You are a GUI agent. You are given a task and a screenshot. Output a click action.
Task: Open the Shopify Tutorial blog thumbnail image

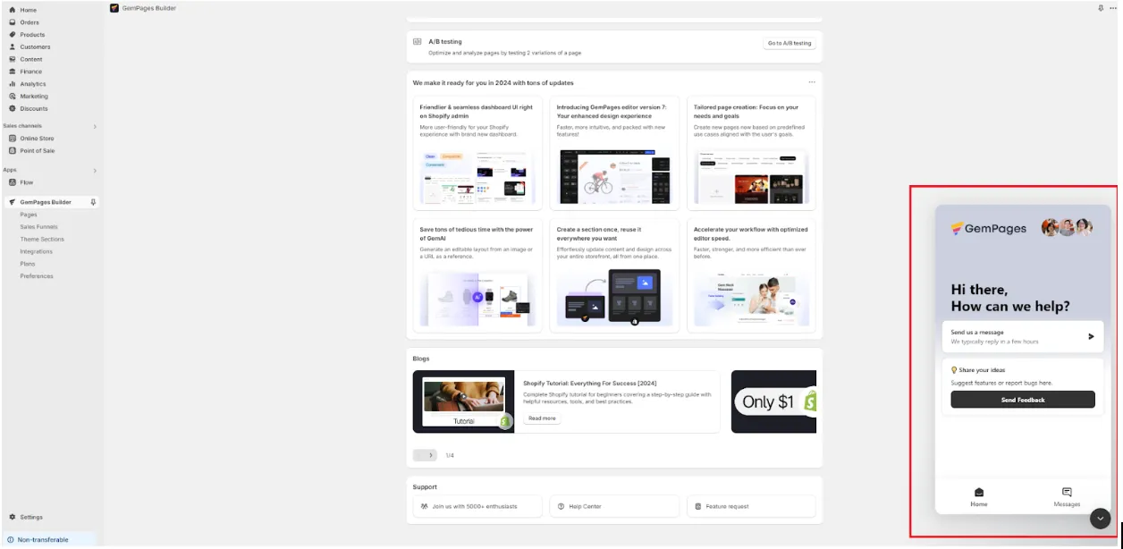point(463,402)
